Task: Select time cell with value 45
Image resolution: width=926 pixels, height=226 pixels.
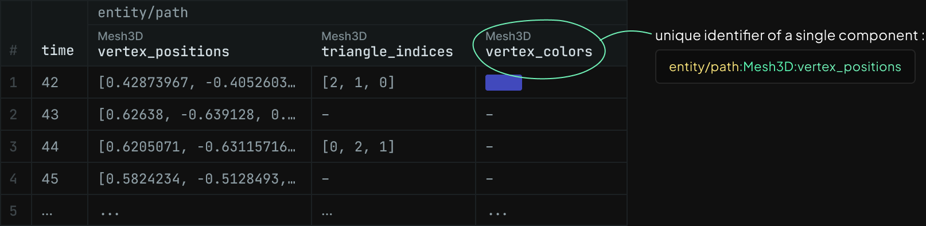Action: tap(59, 179)
